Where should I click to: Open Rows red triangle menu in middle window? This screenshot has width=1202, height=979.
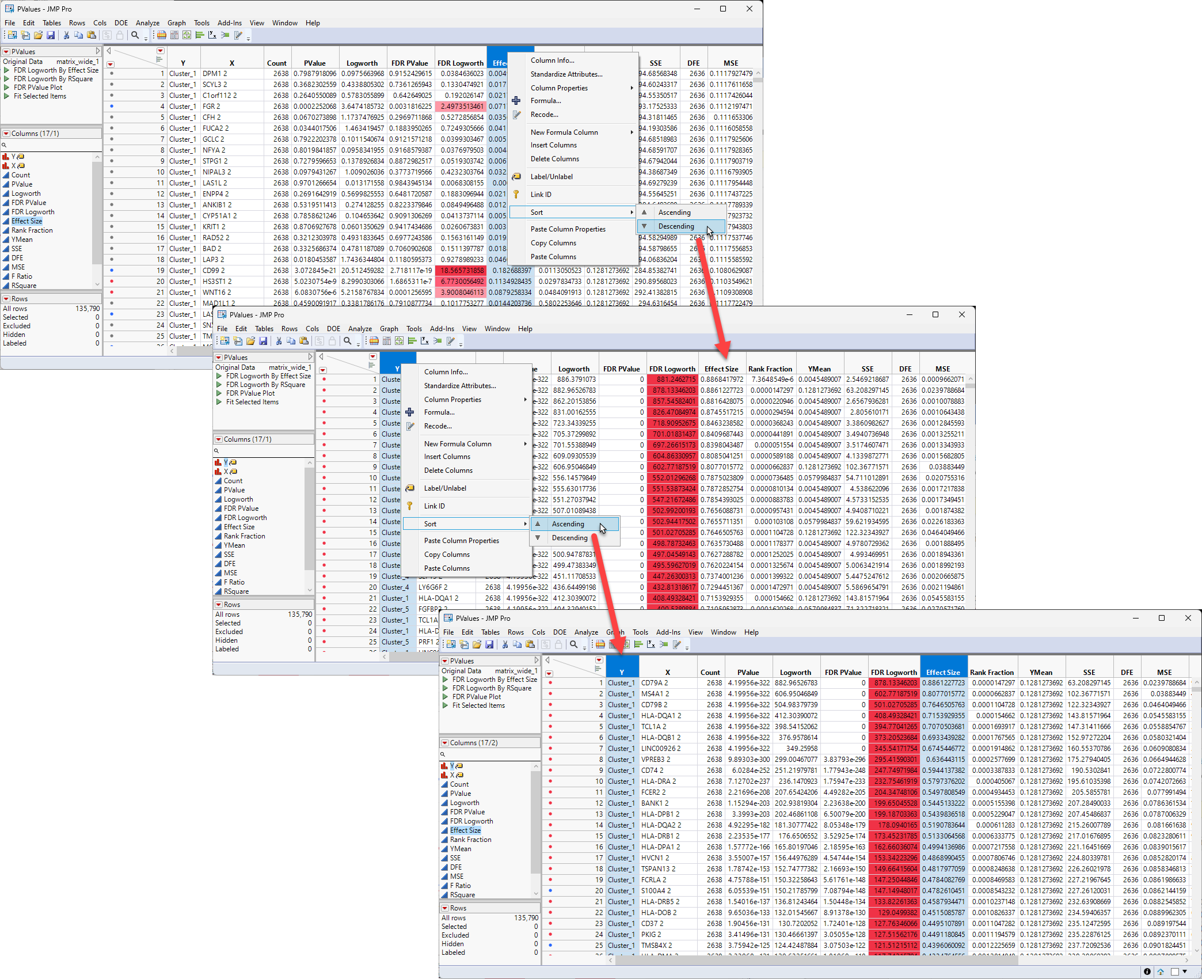(x=219, y=605)
